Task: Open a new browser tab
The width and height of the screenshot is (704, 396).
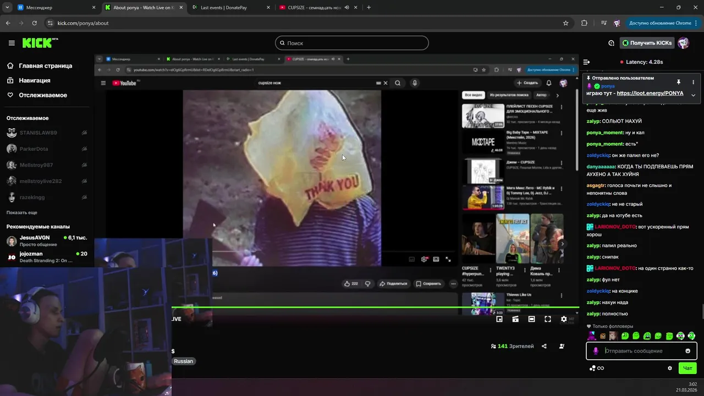Action: 369,7
